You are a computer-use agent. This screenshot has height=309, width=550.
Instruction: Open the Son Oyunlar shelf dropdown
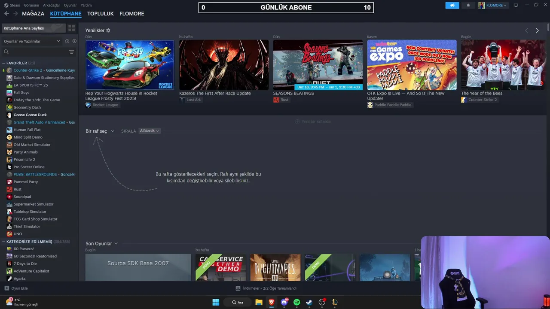[x=101, y=244]
